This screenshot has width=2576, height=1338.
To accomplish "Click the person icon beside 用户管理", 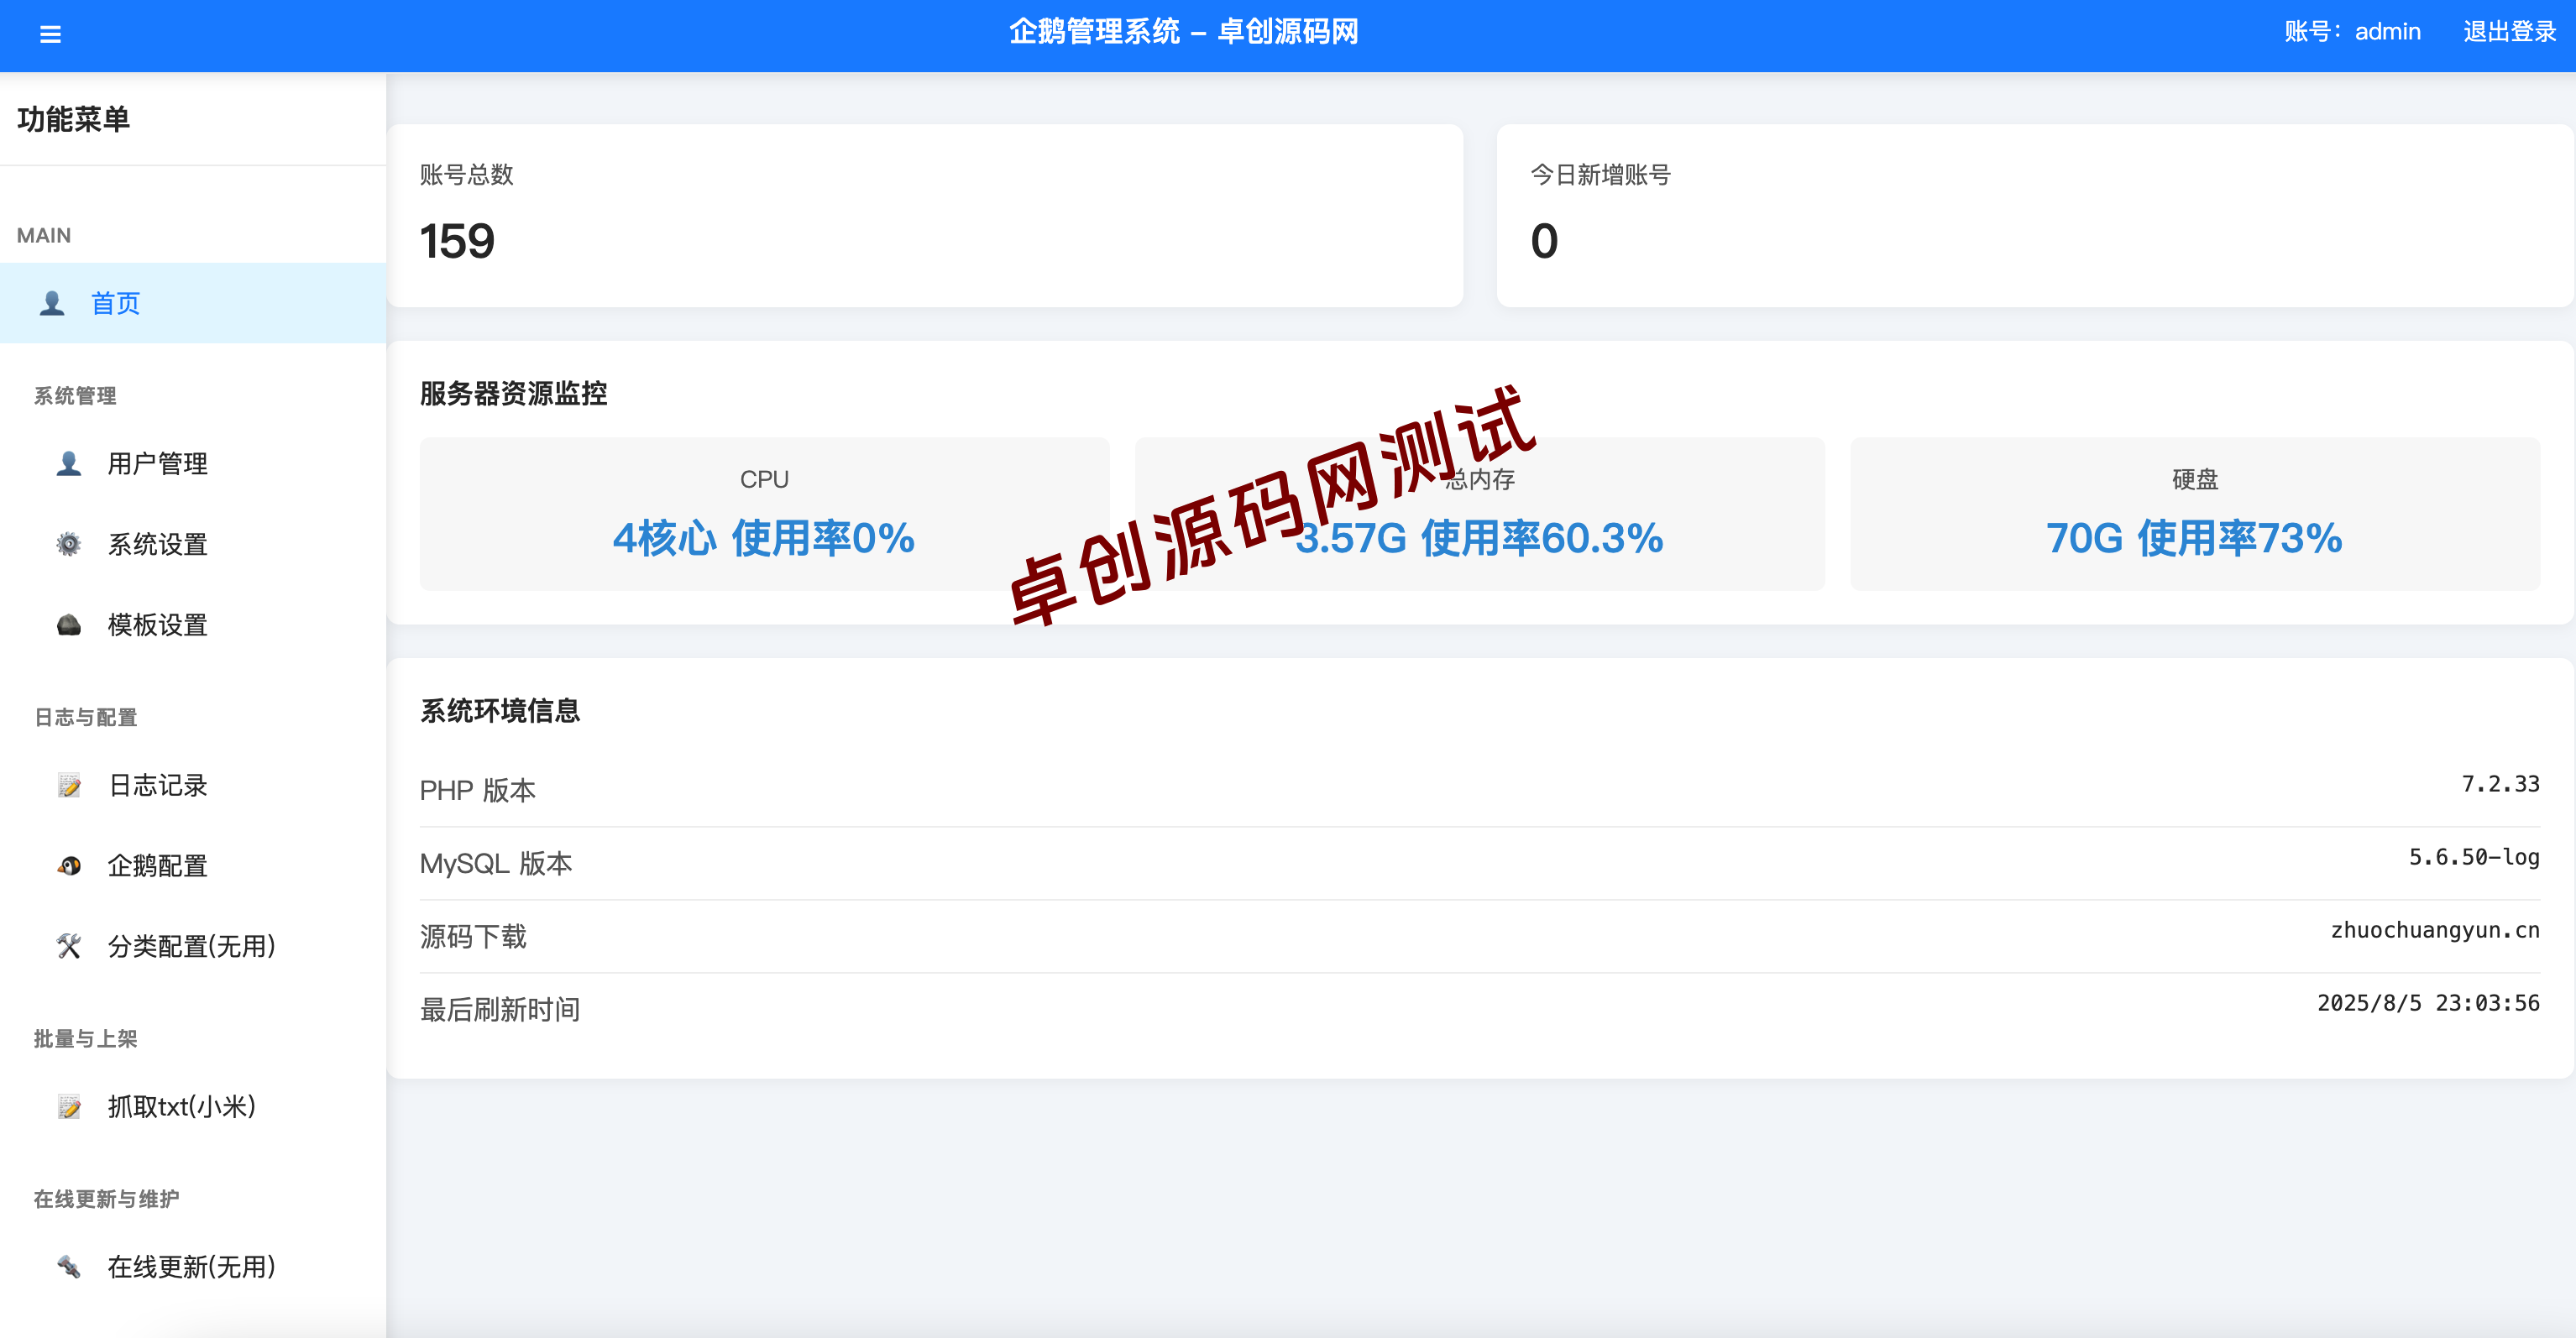I will (68, 463).
